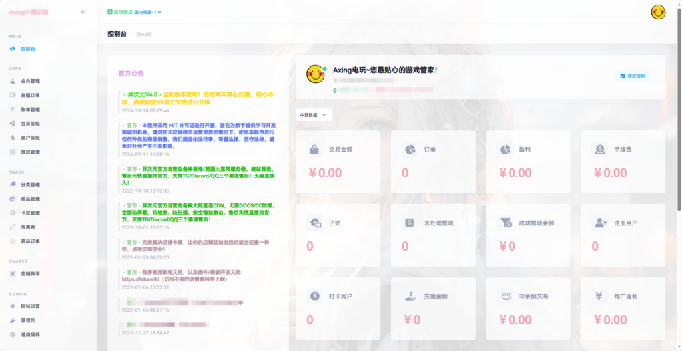682x351 pixels.
Task: Collapse the sidebar with double-chevron icon
Action: [x=83, y=12]
